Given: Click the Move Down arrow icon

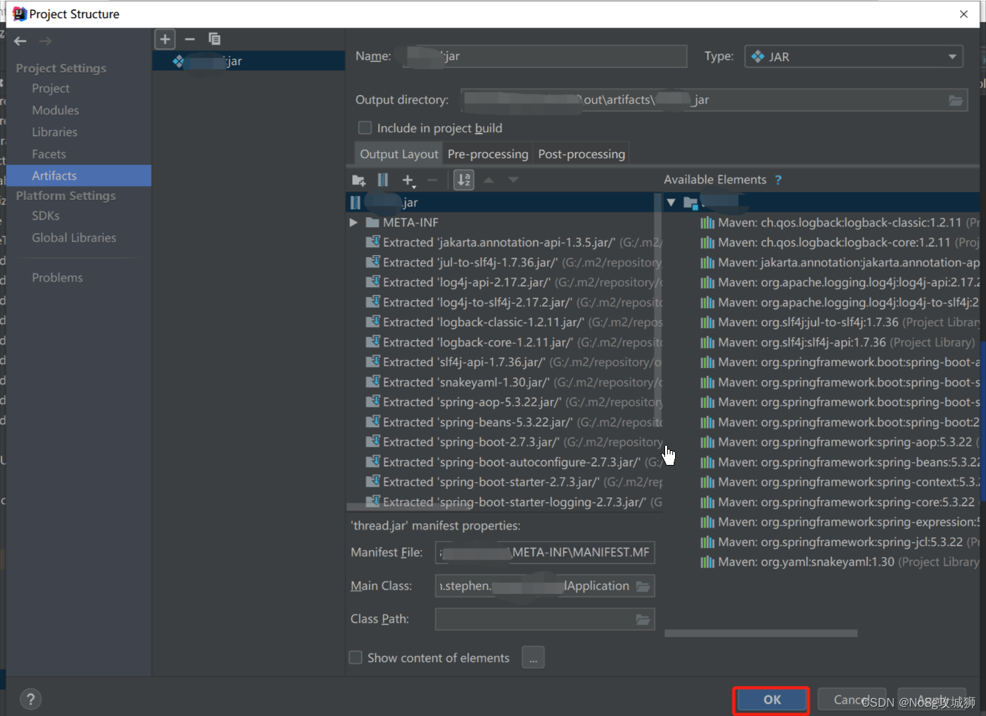Looking at the screenshot, I should [514, 180].
